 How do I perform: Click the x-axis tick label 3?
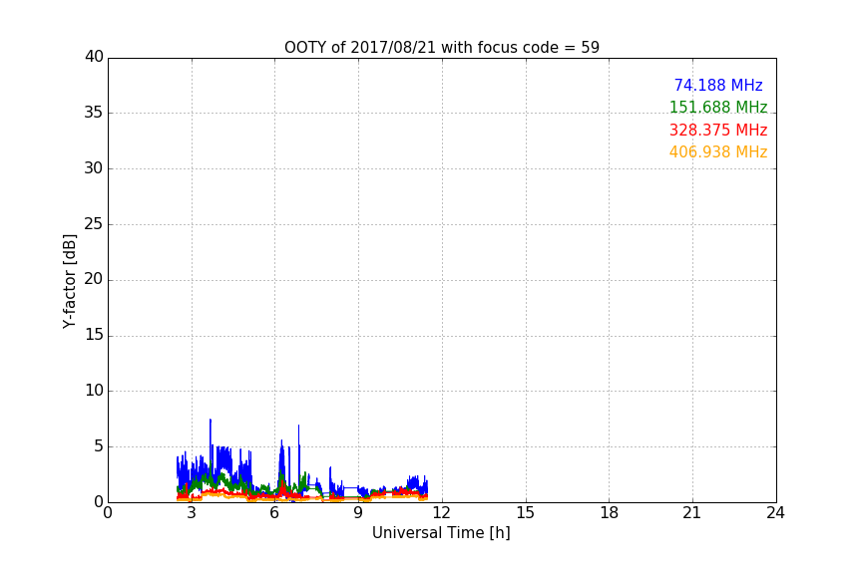tap(192, 513)
